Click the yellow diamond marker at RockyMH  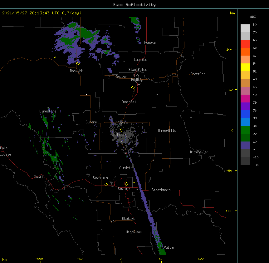click(x=78, y=64)
